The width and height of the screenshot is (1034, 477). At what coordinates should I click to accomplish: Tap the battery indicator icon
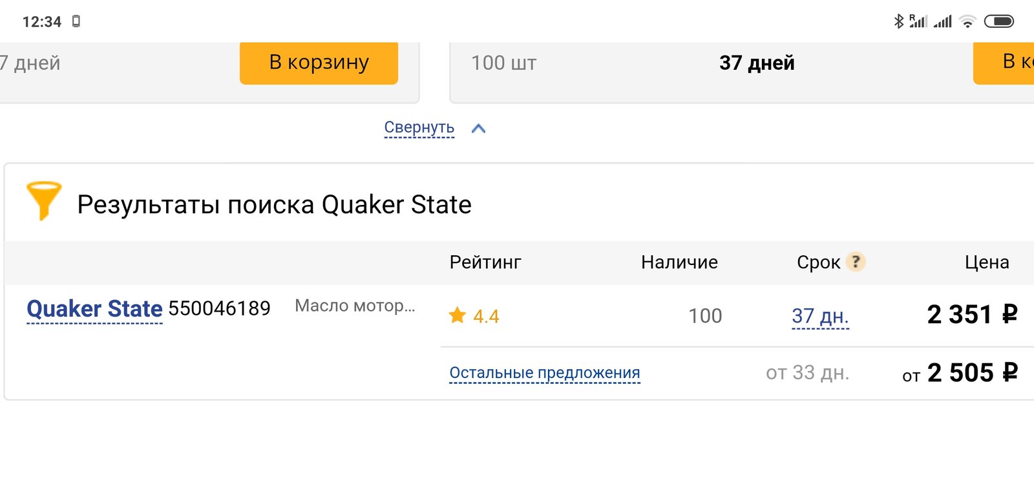(999, 21)
